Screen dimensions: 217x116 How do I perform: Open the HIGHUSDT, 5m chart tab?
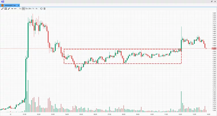[x=10, y=5]
